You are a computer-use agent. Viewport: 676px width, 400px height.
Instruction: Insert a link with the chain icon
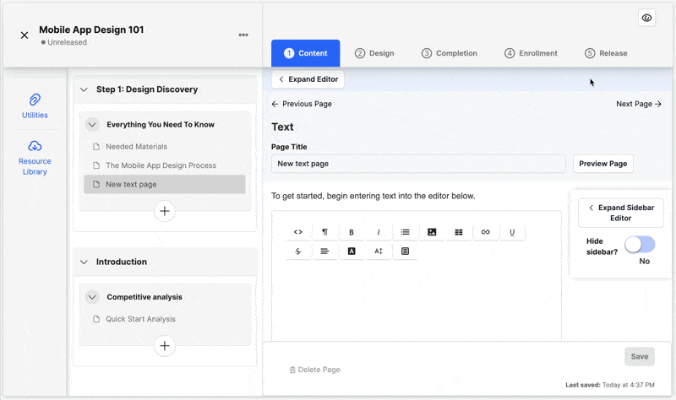tap(485, 232)
